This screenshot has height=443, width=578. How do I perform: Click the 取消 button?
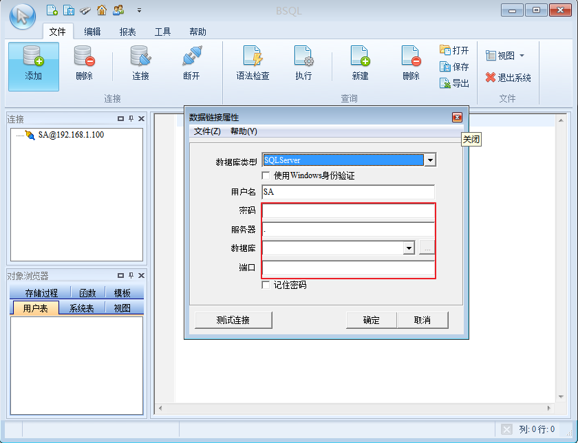click(422, 320)
